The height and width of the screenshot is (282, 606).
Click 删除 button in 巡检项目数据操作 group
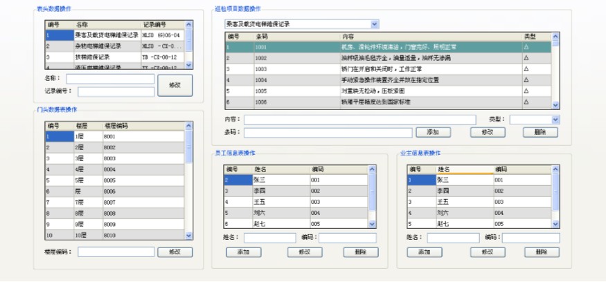point(540,132)
